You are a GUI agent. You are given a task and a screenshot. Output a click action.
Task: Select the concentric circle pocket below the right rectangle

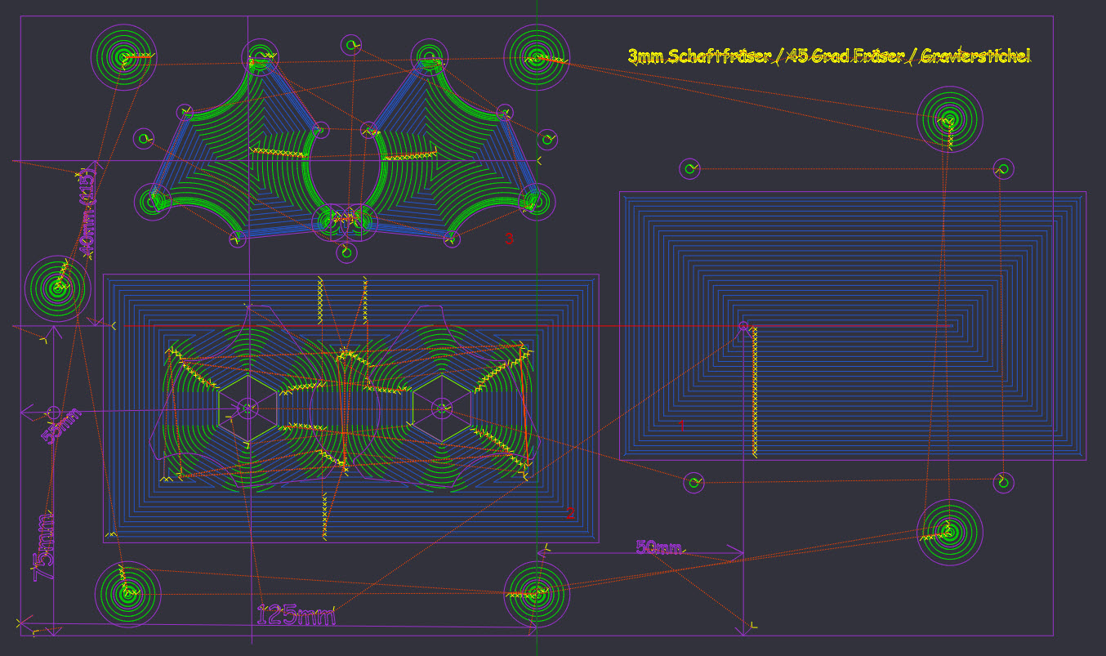(949, 533)
